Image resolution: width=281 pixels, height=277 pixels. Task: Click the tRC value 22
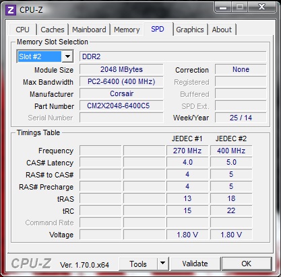[x=231, y=210]
